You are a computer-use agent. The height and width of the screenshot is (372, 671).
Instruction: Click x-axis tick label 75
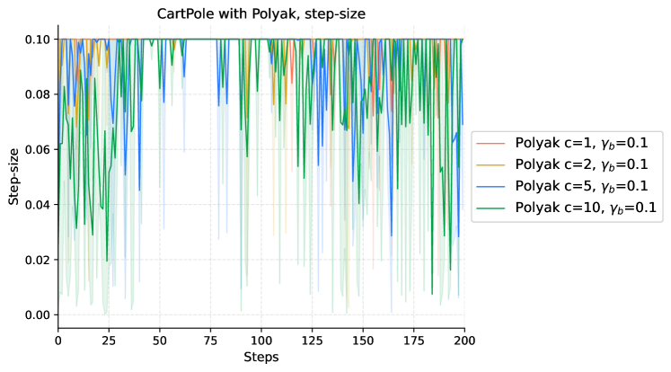(x=210, y=341)
